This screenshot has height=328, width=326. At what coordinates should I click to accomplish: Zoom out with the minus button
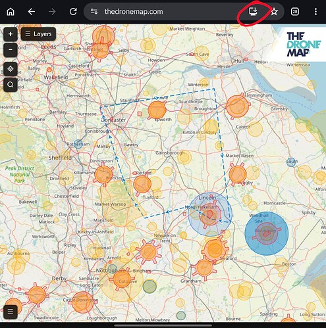pos(11,49)
